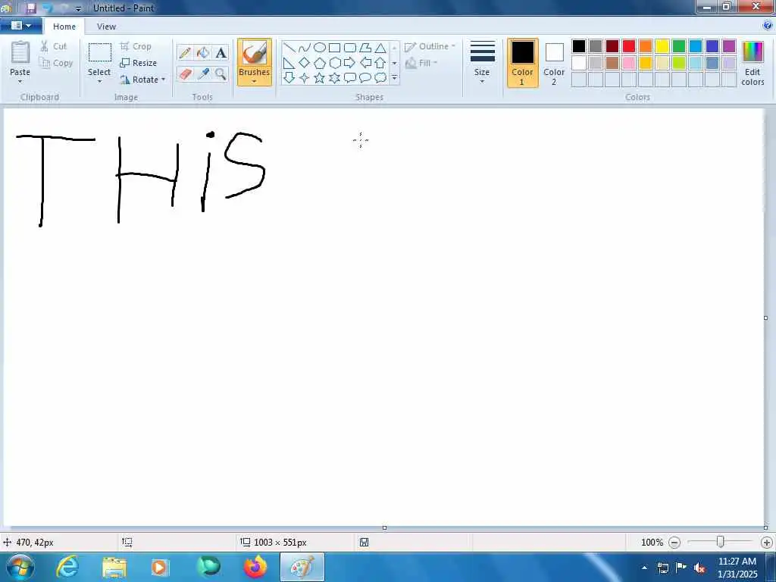Pick the green color swatch
Image resolution: width=776 pixels, height=582 pixels.
679,46
